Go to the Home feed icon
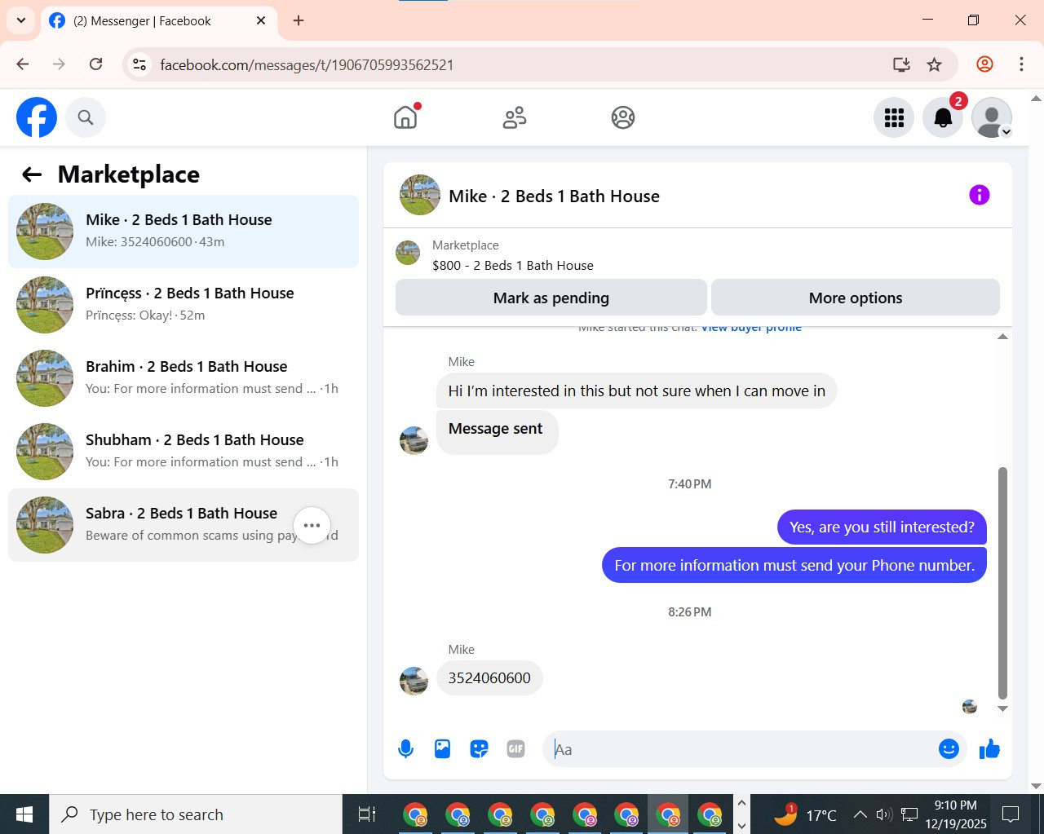The height and width of the screenshot is (834, 1044). click(405, 117)
